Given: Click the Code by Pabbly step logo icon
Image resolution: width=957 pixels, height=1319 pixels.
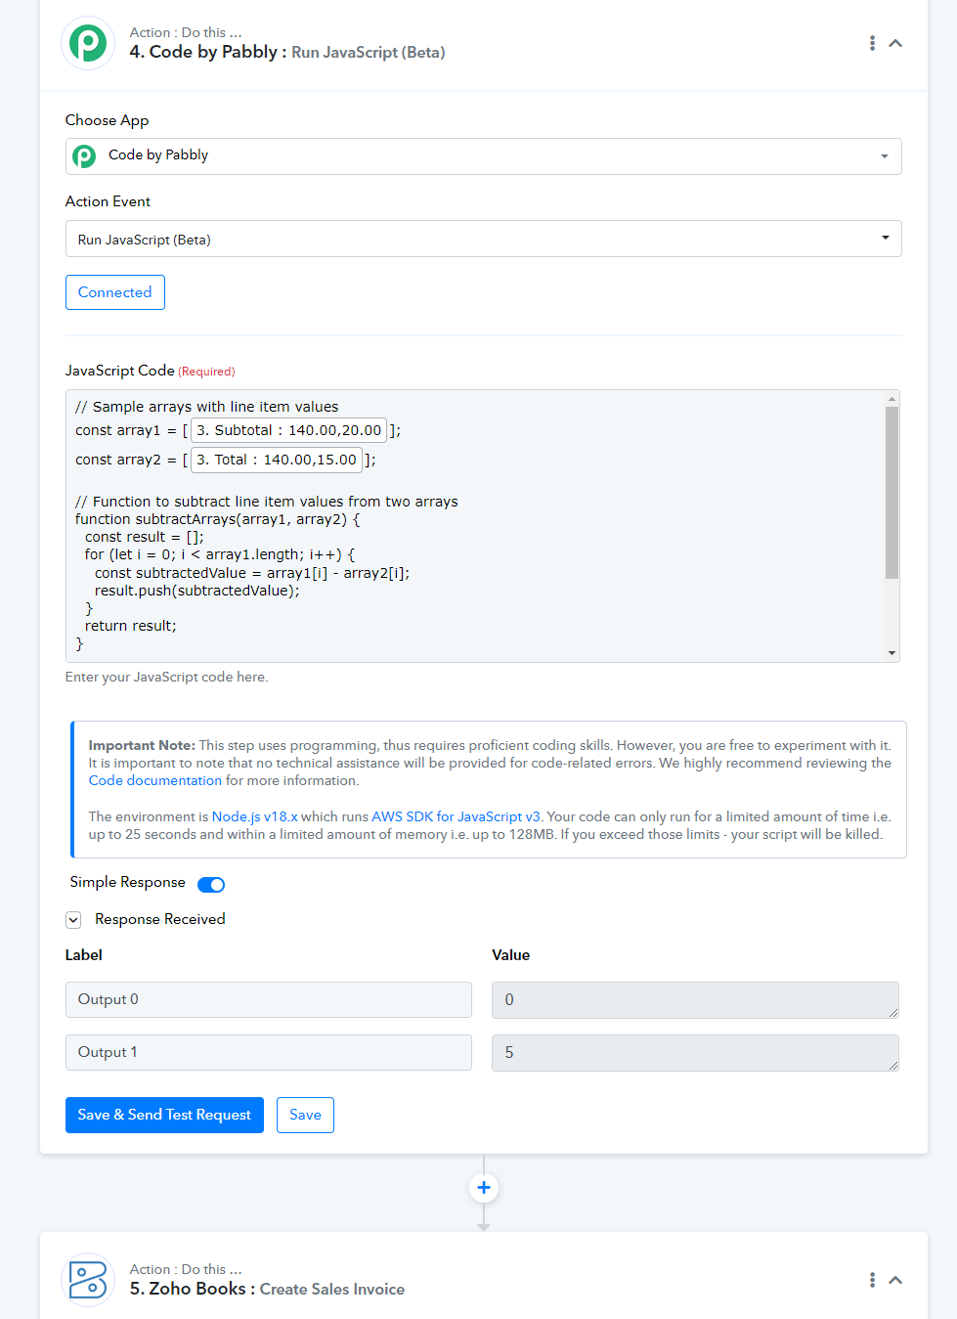Looking at the screenshot, I should pyautogui.click(x=88, y=43).
